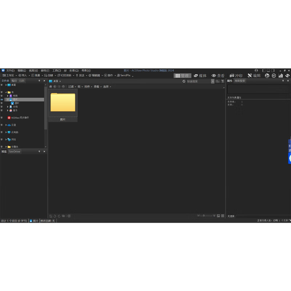
Task: Switch to the 日历 (Calendar) tab
Action: (x=22, y=81)
